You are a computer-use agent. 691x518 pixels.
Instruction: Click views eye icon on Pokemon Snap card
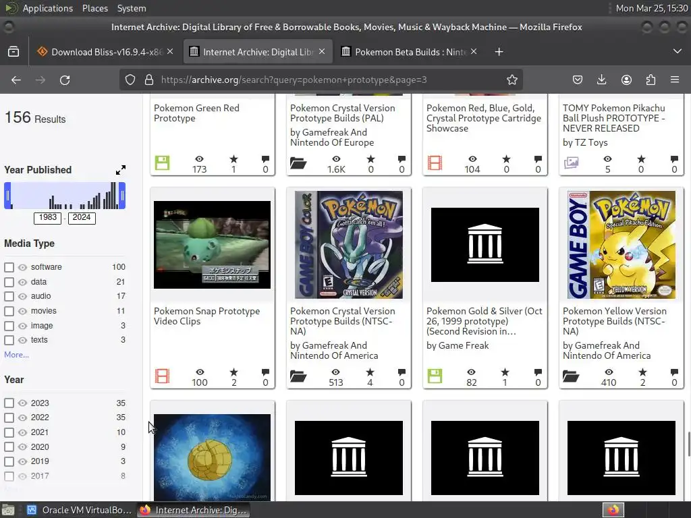[x=200, y=372]
